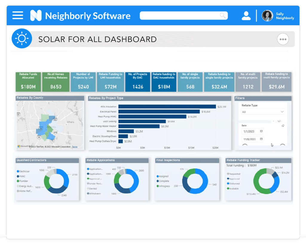
Task: Click the date range slider bar in Filters
Action: pyautogui.click(x=255, y=121)
